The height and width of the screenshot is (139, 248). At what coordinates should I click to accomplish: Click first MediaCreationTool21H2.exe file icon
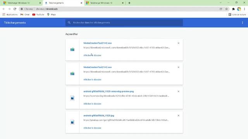coord(72,49)
